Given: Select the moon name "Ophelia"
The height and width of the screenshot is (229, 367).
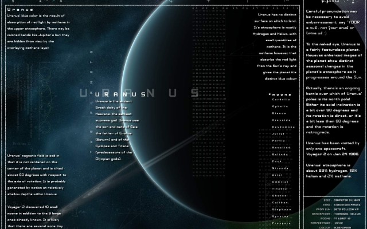Looking at the screenshot, I should tap(280, 106).
